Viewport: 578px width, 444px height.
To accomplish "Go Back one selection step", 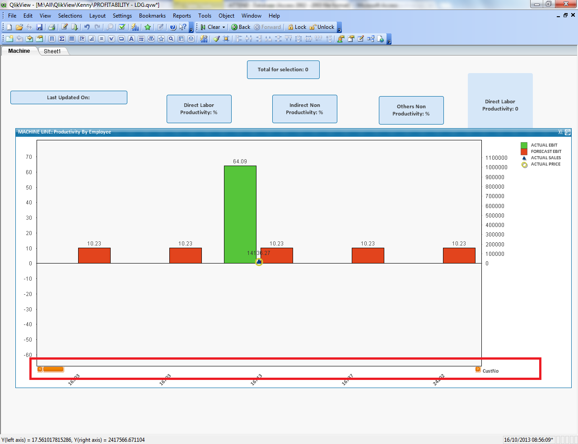I will click(241, 27).
